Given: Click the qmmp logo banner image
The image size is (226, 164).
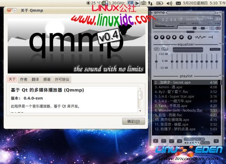Looking at the screenshot, I should (76, 46).
